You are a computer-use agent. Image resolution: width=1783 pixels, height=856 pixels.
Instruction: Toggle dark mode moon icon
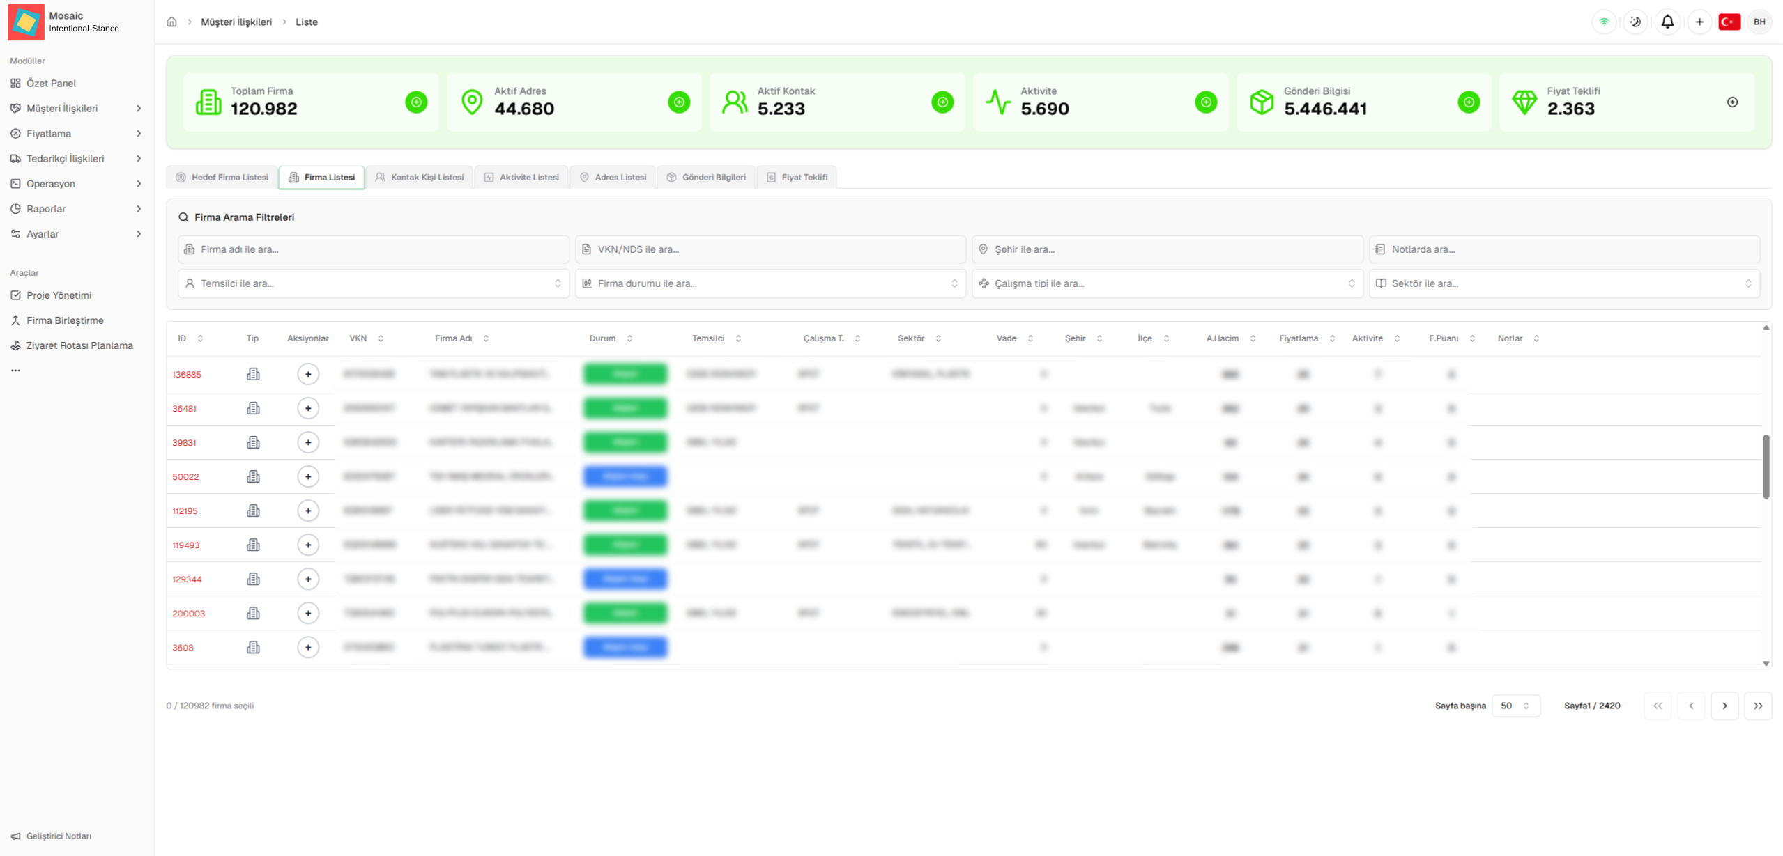(x=1635, y=22)
